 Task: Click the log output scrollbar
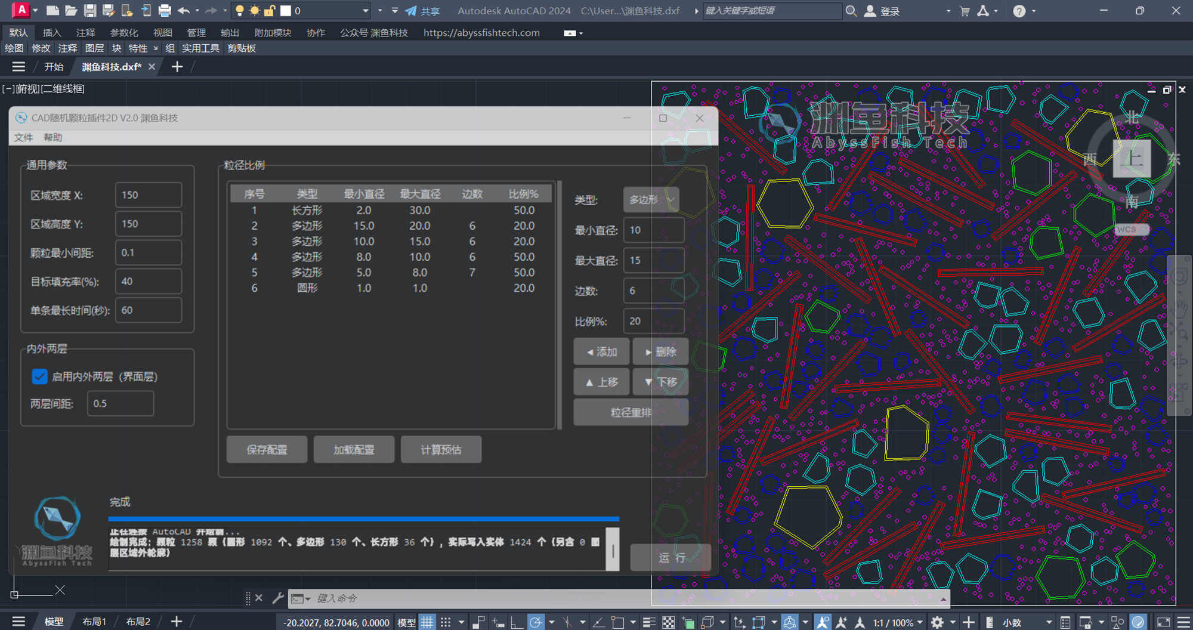pos(613,549)
